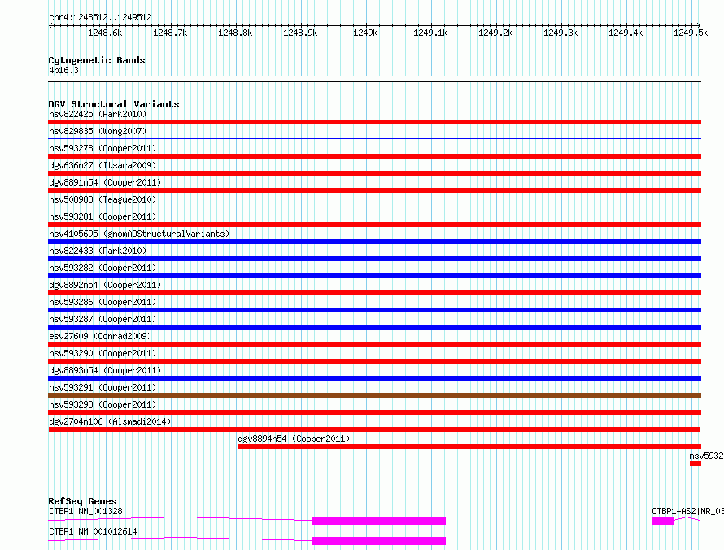Select dgv8892n54 (Cooper2011) label
The height and width of the screenshot is (550, 724).
(105, 285)
